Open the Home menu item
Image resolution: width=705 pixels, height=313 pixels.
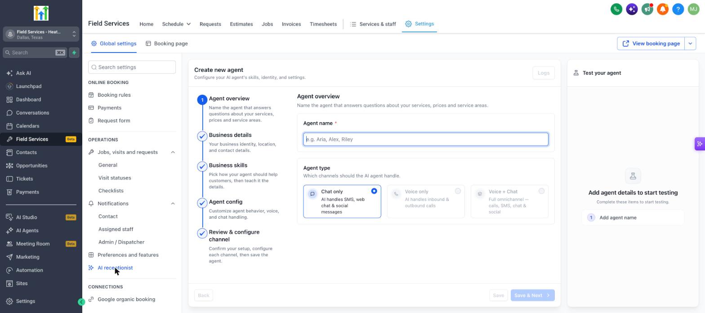point(146,24)
